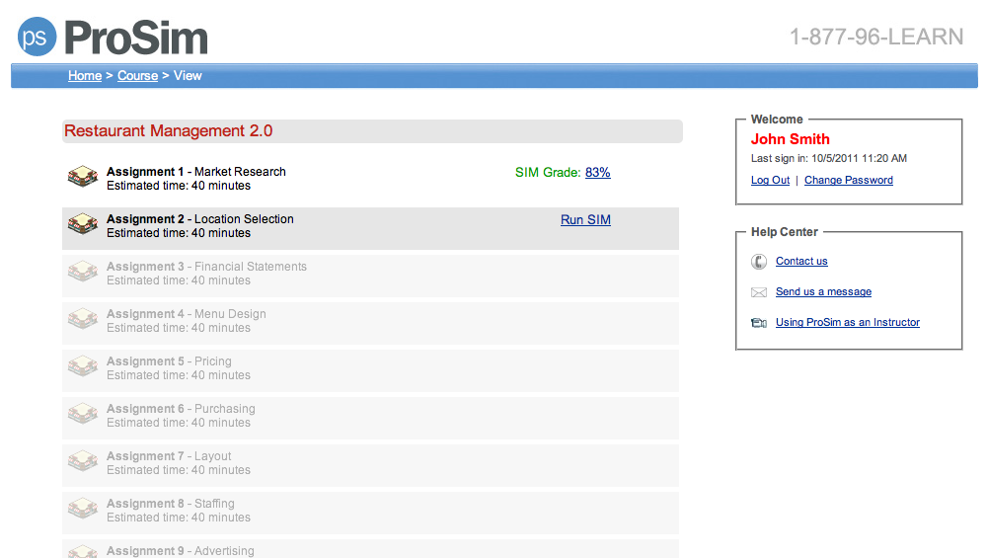Click Estimated time under Assignment 8
The width and height of the screenshot is (988, 559).
(x=179, y=518)
